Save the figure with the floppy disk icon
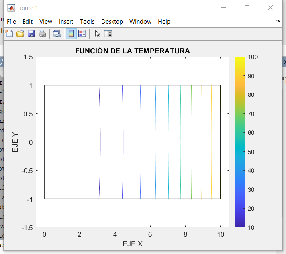The height and width of the screenshot is (254, 286). click(31, 34)
